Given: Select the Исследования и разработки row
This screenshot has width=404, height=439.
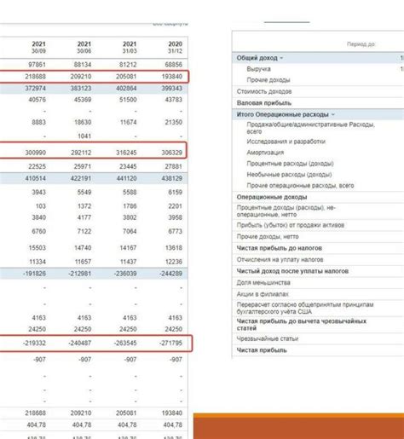Looking at the screenshot, I should click(318, 142).
